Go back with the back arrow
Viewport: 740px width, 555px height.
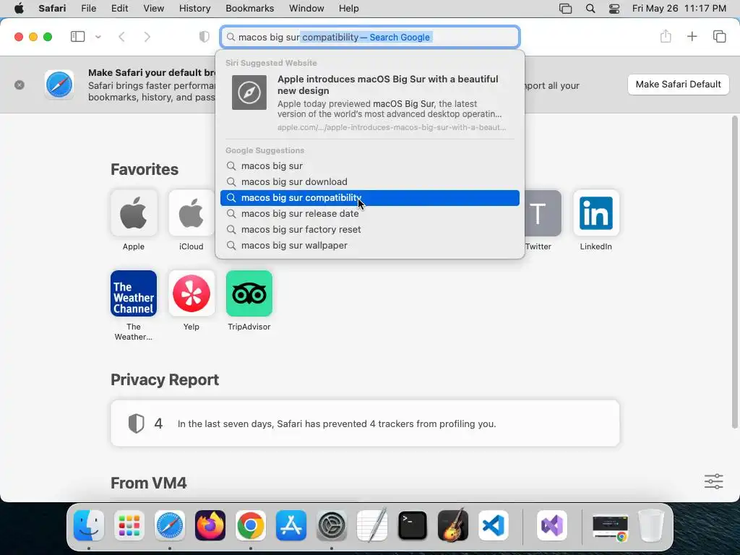pyautogui.click(x=121, y=37)
